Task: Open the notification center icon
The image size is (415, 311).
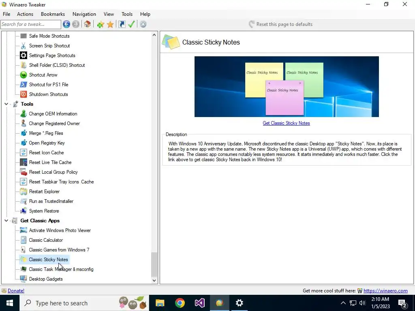Action: 402,303
